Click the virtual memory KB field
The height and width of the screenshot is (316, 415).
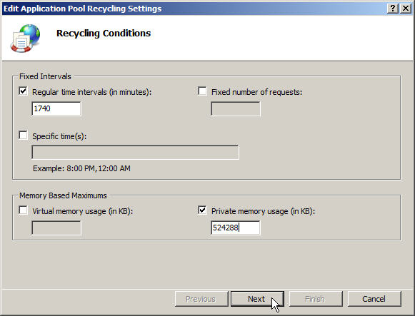point(56,228)
